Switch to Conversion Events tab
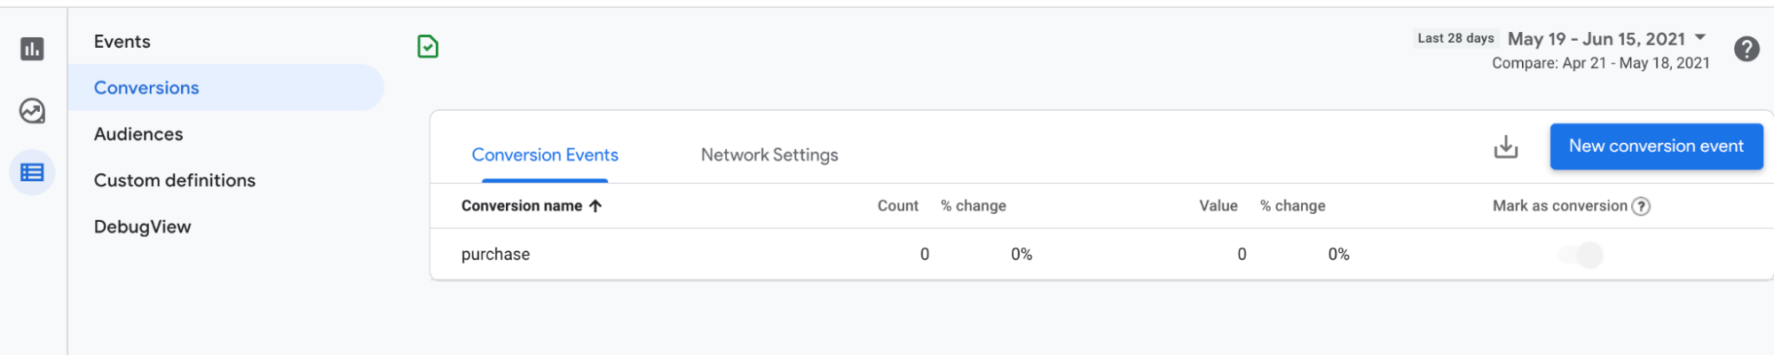Image resolution: width=1774 pixels, height=356 pixels. [545, 155]
